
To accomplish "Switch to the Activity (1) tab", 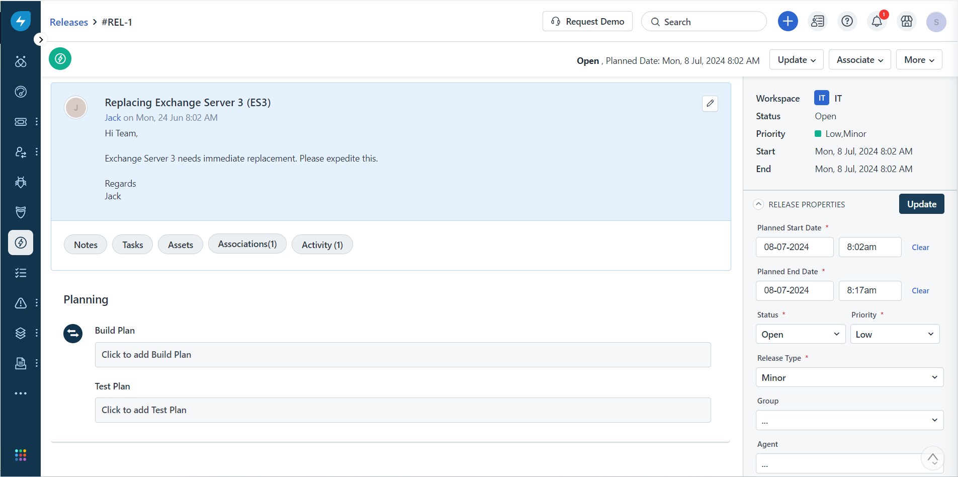I will [322, 245].
